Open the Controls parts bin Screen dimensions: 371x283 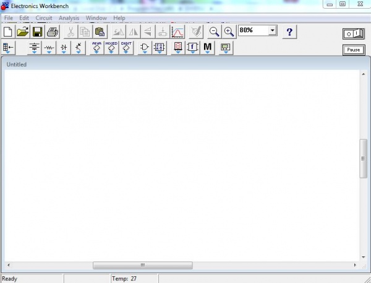click(192, 48)
